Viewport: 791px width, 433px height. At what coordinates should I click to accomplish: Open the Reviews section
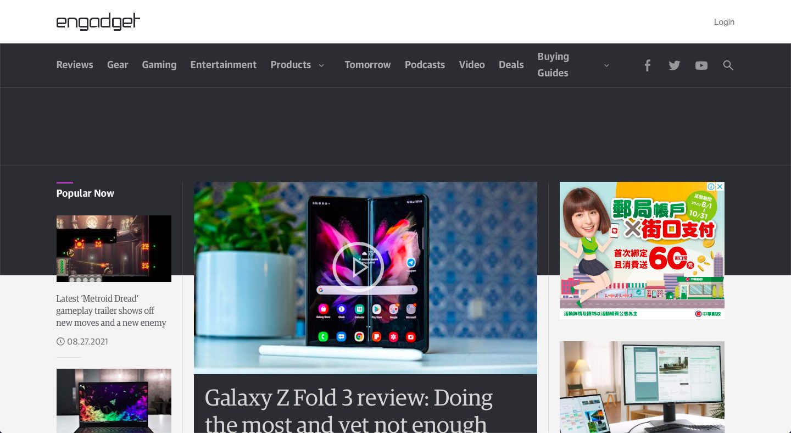[75, 65]
